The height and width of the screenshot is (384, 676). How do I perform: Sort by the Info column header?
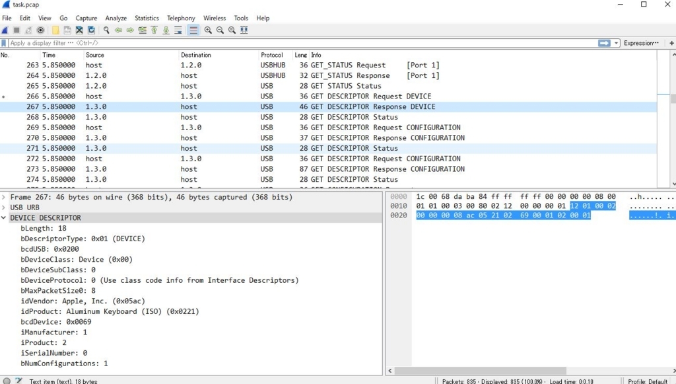(x=483, y=56)
